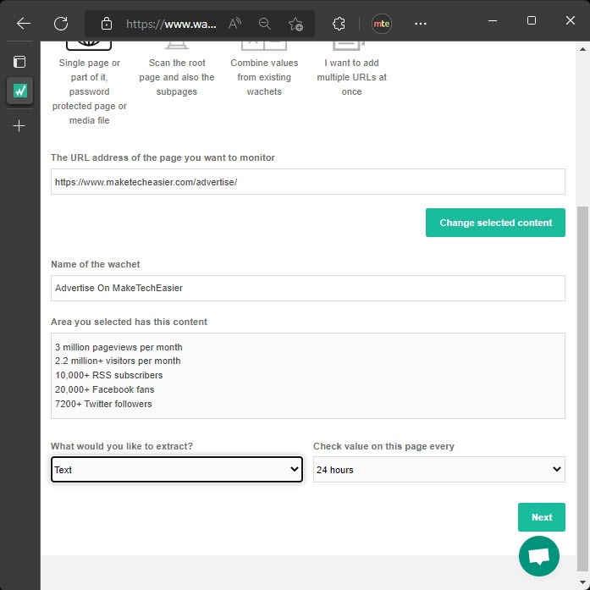Open a new tab with the plus icon

pos(19,125)
